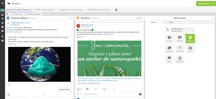Viewport: 216px width, 99px height.
Task: Add the Pages stream tile
Action: click(169, 59)
